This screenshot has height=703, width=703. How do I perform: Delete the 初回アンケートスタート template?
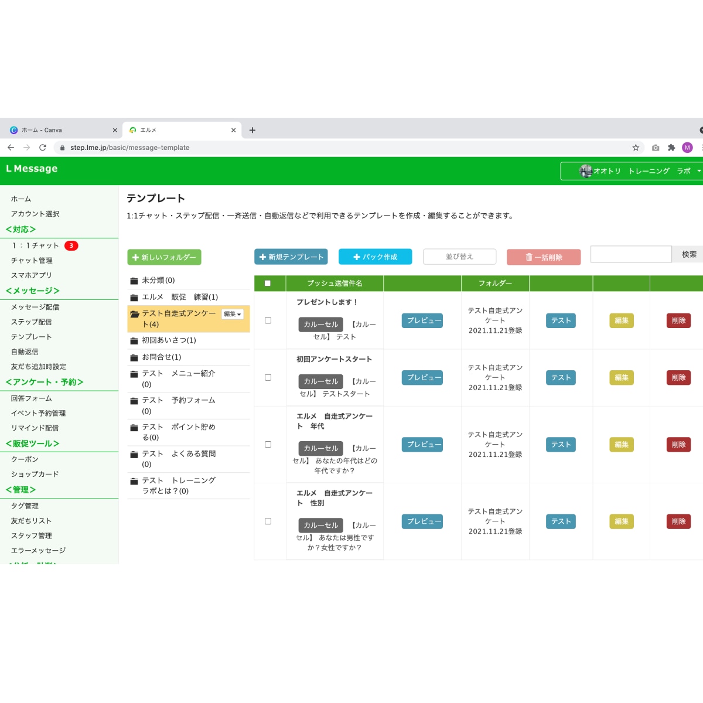(678, 378)
